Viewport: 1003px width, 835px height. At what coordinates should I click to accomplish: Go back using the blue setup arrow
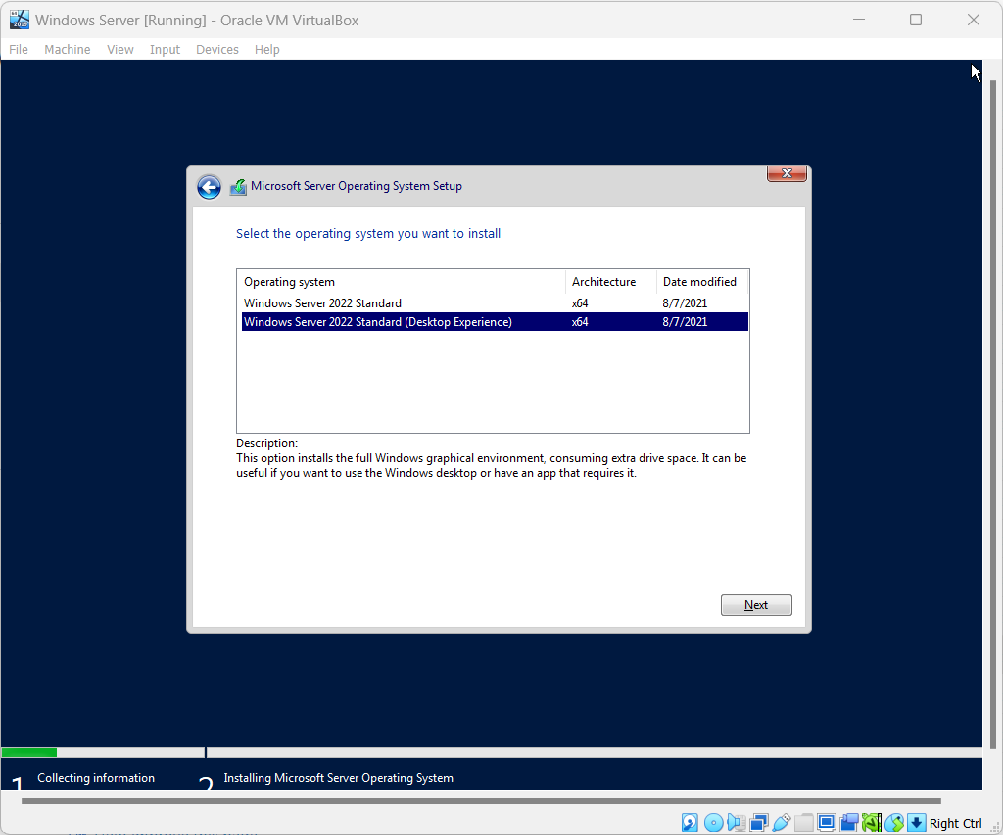[209, 187]
